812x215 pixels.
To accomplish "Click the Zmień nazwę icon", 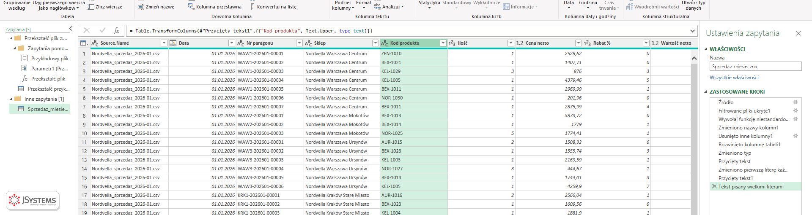I will pyautogui.click(x=141, y=7).
